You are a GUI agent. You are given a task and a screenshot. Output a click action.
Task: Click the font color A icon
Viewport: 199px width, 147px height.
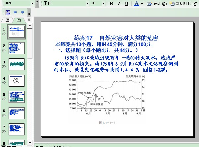click(136, 4)
